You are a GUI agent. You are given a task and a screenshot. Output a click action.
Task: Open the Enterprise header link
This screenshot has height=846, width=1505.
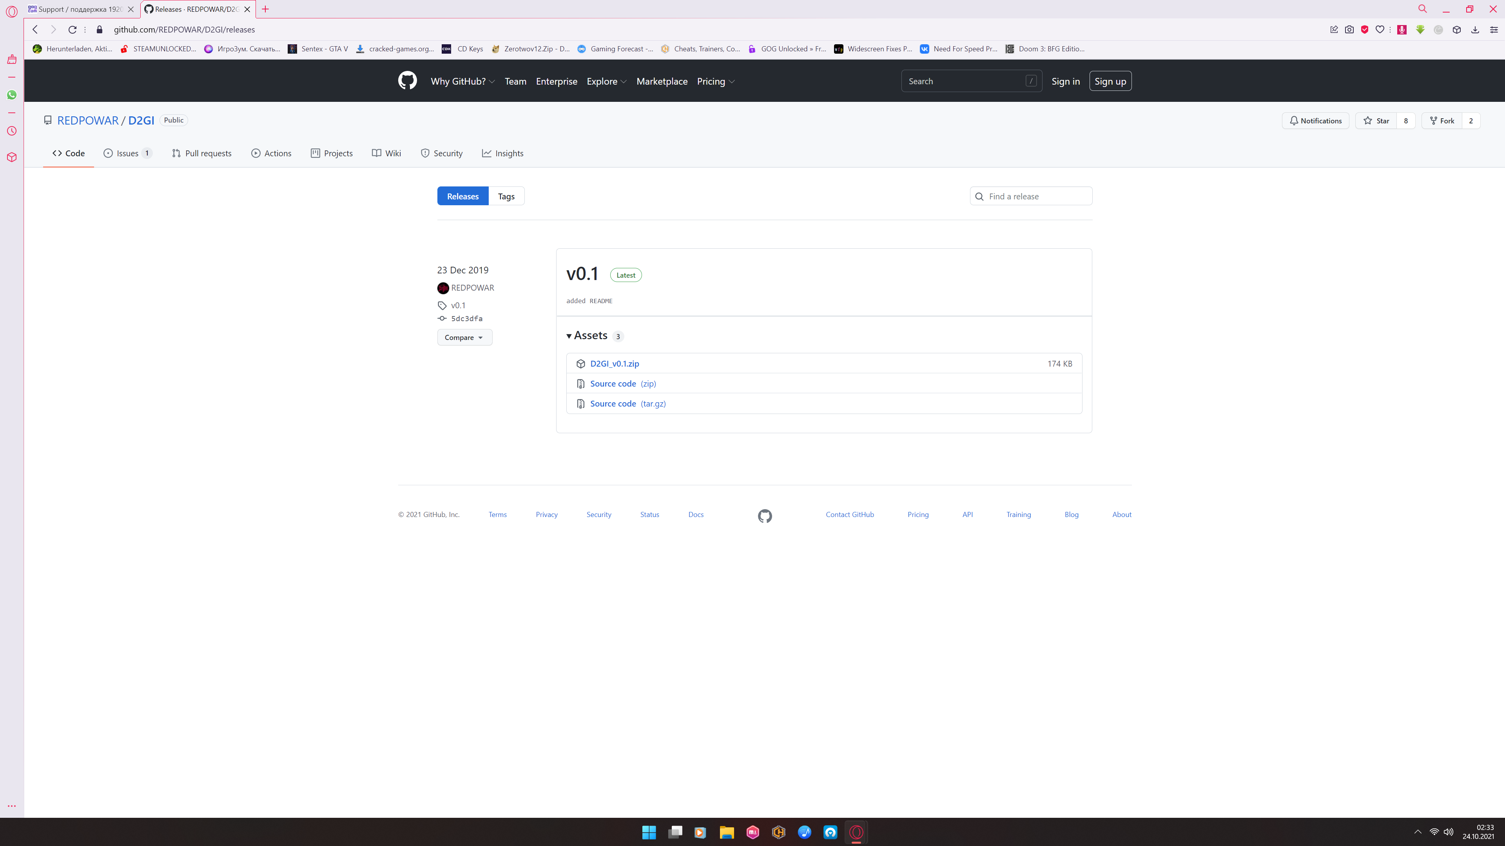[556, 81]
